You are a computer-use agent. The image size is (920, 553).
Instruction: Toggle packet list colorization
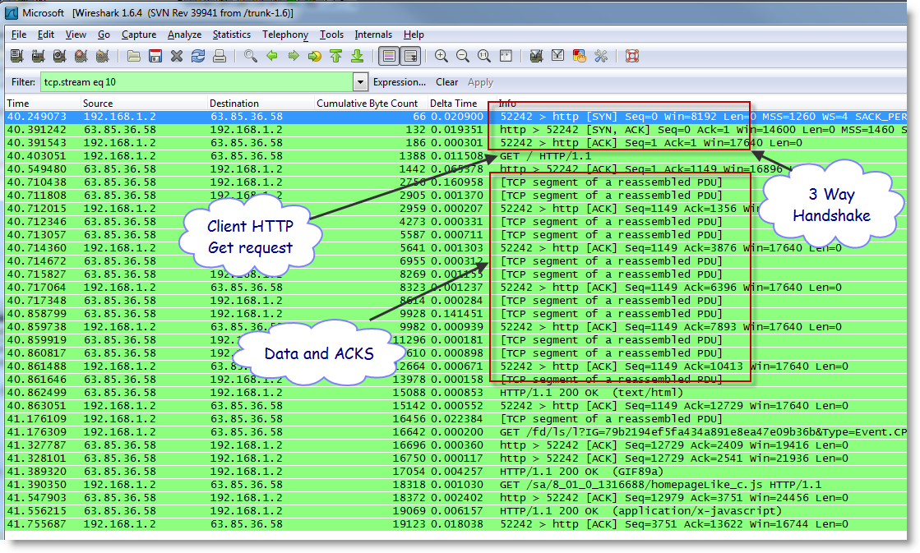pyautogui.click(x=388, y=57)
